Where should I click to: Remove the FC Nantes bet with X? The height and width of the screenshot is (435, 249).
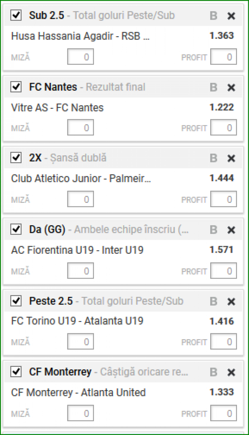click(x=231, y=87)
